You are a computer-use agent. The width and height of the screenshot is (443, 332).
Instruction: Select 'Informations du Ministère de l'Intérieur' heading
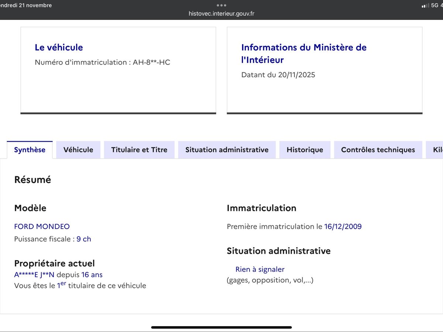[304, 53]
